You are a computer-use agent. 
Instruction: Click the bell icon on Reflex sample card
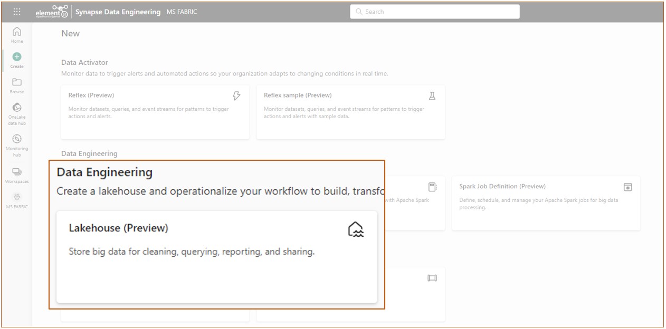click(432, 96)
